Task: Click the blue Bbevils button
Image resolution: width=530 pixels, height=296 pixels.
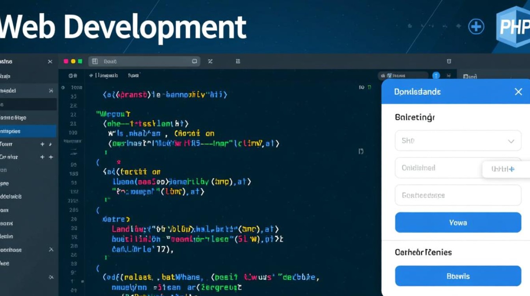Action: (458, 276)
